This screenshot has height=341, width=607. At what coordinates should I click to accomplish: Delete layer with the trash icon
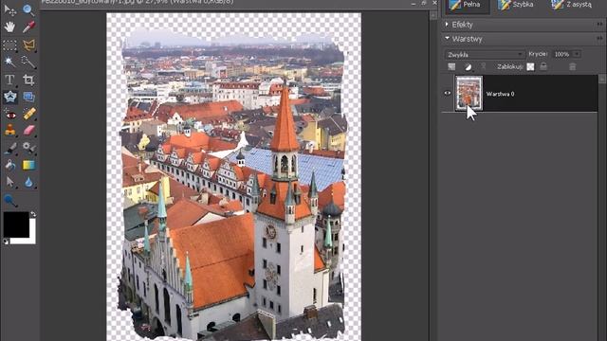(573, 67)
